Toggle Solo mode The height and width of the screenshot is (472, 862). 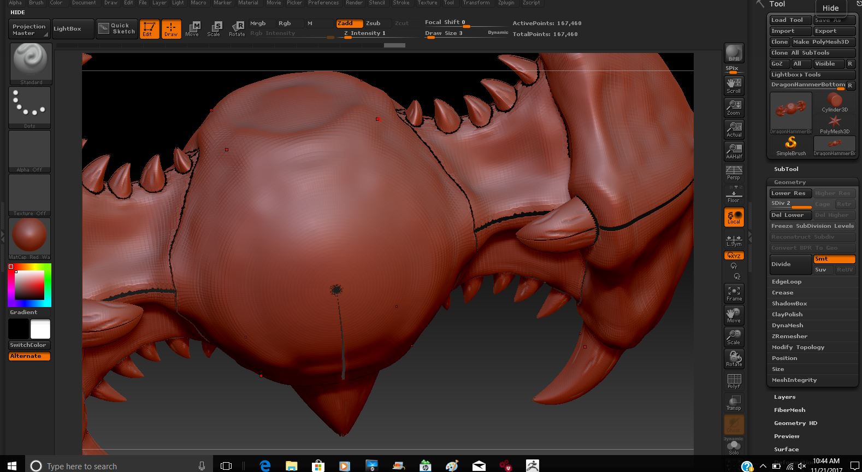[734, 447]
